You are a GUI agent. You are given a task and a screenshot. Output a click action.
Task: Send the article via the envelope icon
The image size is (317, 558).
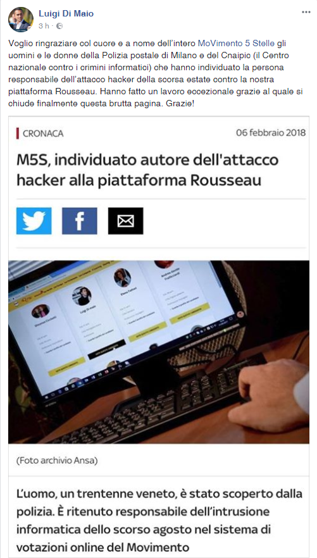(125, 221)
